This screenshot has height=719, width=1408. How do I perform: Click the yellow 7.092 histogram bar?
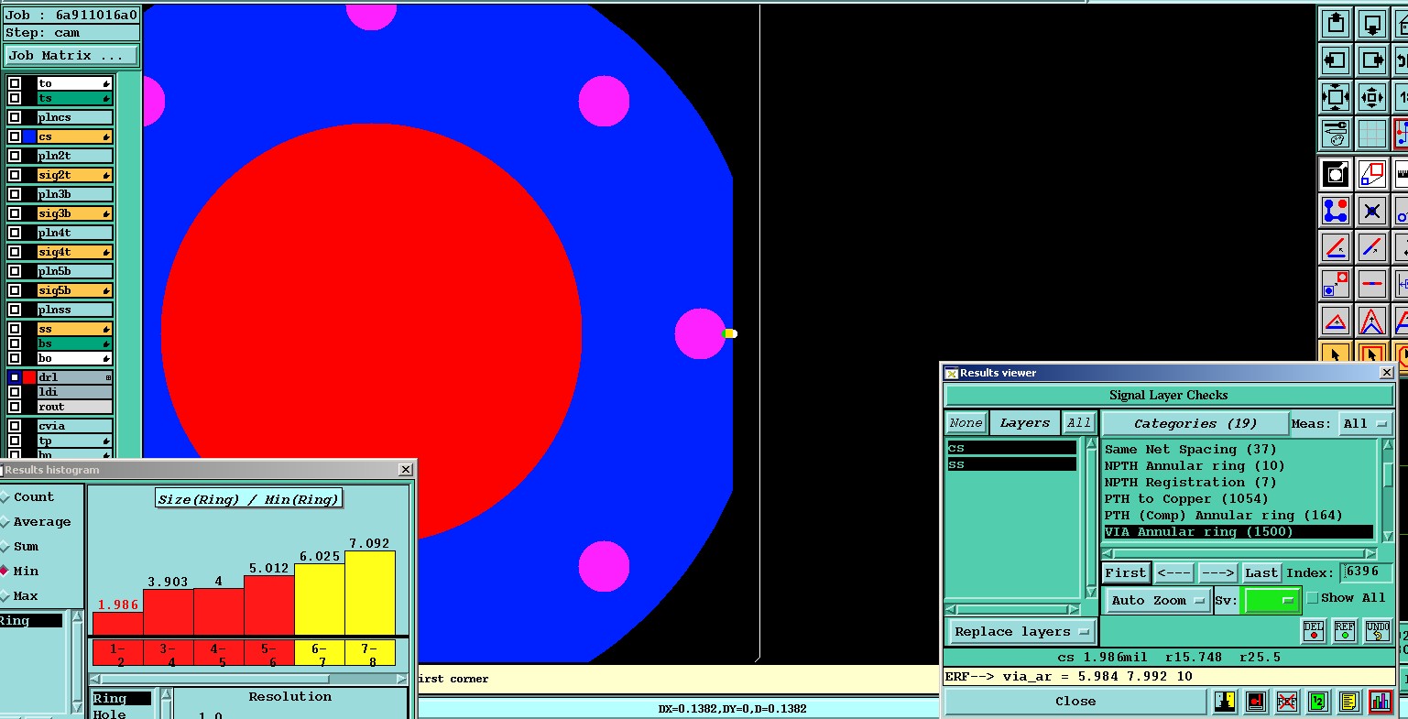pos(369,593)
